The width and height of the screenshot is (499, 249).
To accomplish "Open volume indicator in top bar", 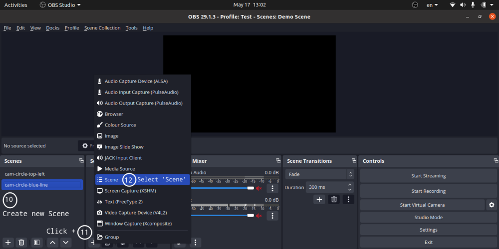I will (x=463, y=5).
